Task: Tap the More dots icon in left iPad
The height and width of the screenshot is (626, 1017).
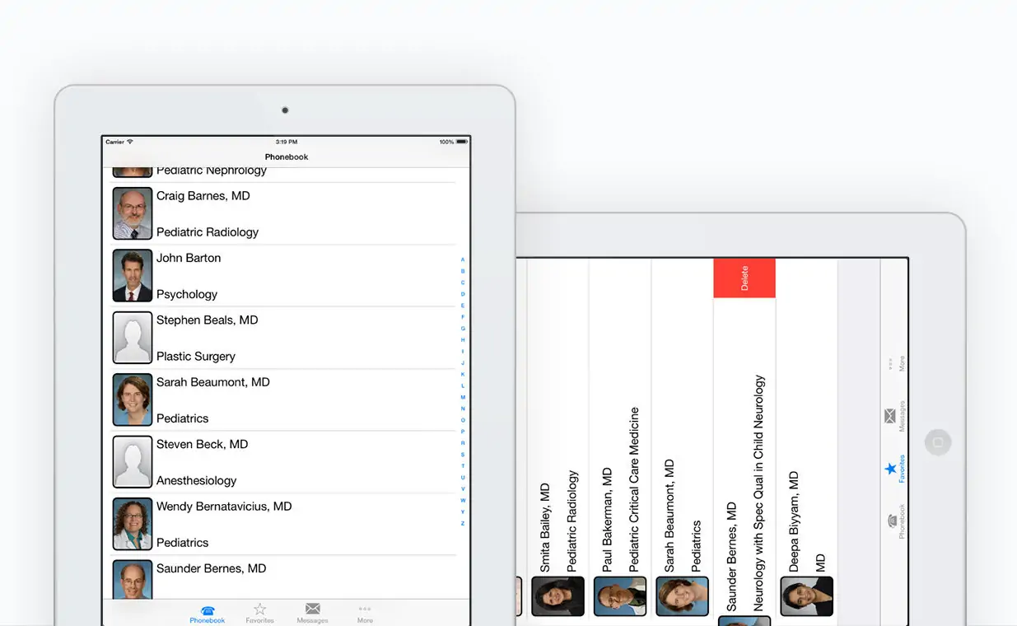Action: point(365,611)
